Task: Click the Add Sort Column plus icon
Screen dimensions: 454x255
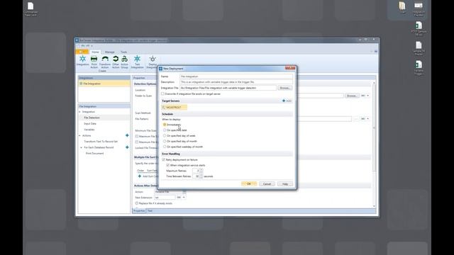Action: (140, 176)
